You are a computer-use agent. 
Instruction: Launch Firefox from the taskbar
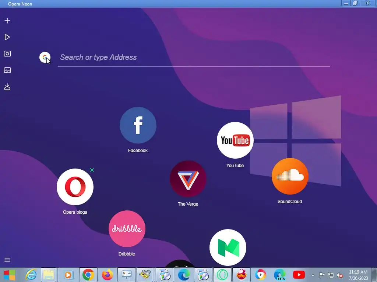click(x=107, y=275)
